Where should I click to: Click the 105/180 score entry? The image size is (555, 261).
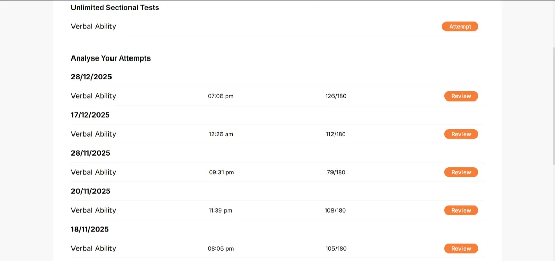click(336, 249)
